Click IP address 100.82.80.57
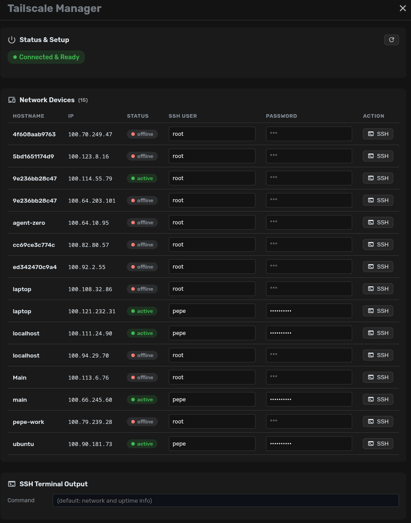This screenshot has width=411, height=523. [88, 245]
